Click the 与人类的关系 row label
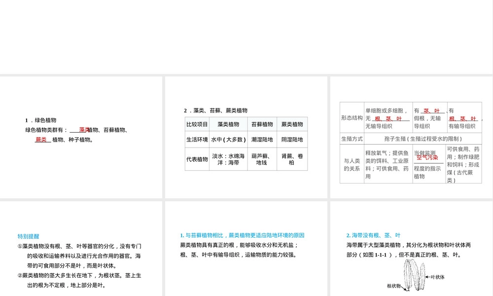 (x=352, y=164)
